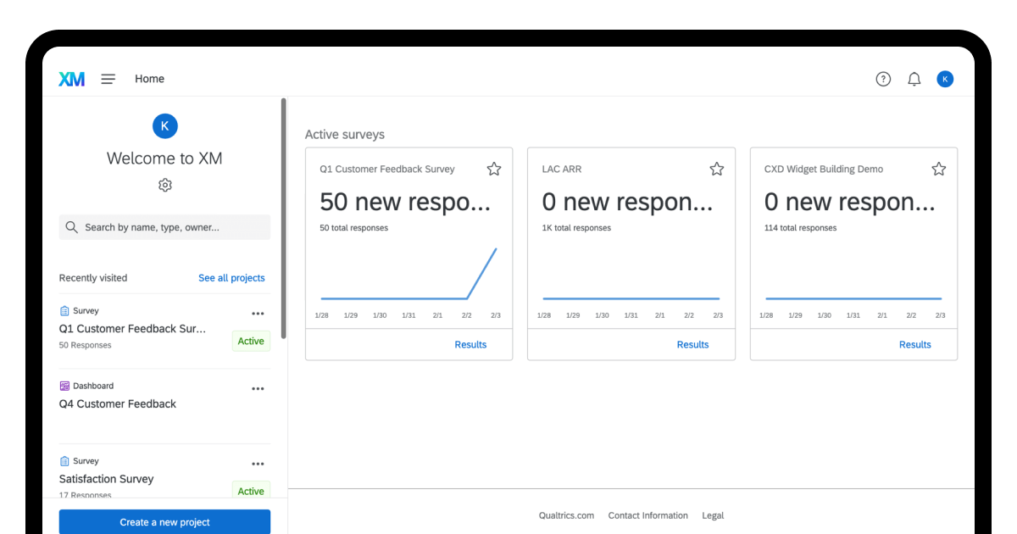This screenshot has width=1017, height=534.
Task: Click LAC ARR card title
Action: click(x=562, y=170)
